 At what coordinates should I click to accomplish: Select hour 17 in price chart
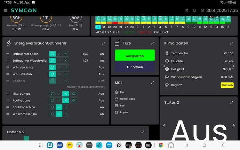click(98, 27)
